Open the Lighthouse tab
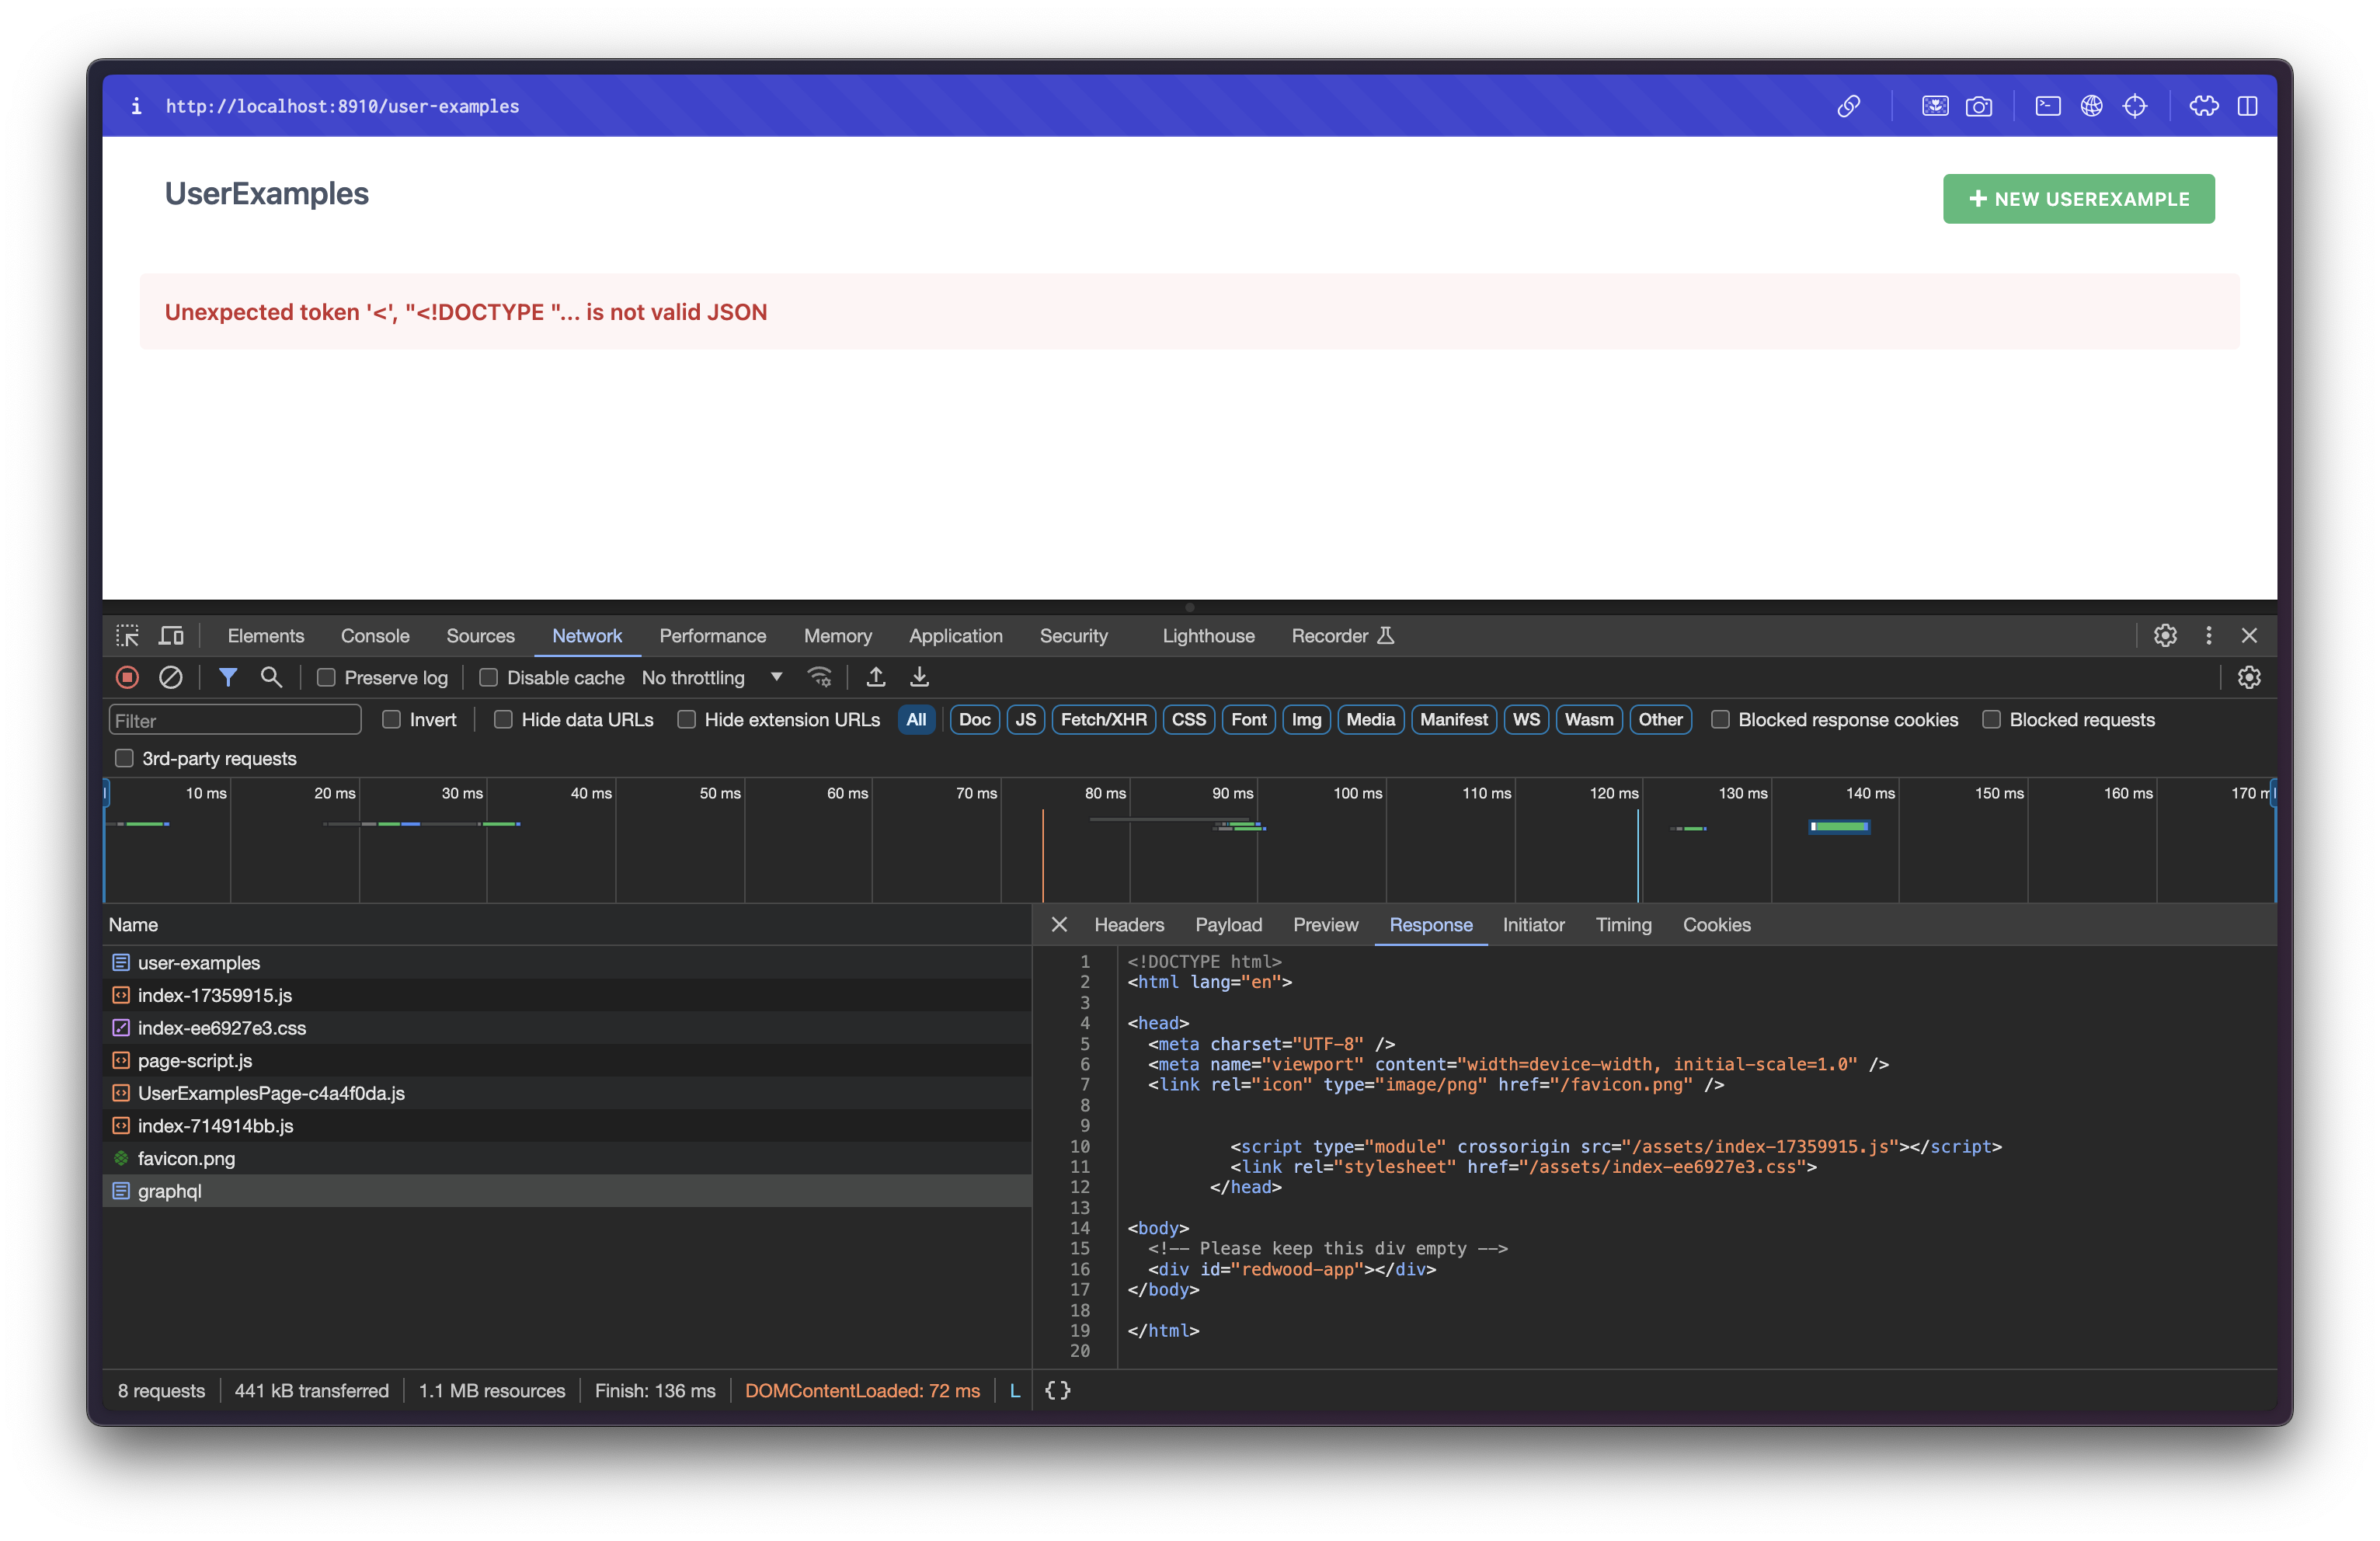This screenshot has height=1541, width=2380. (1208, 636)
